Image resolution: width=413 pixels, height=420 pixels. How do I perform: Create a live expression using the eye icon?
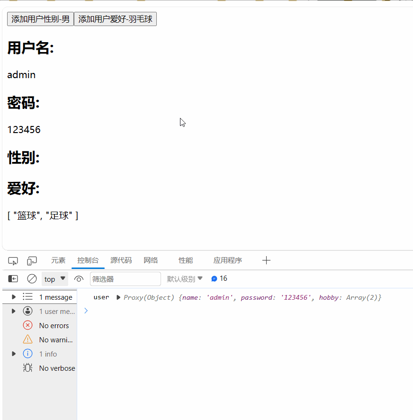click(x=79, y=279)
